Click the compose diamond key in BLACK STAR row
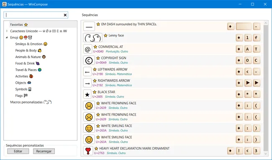 pyautogui.click(x=239, y=94)
